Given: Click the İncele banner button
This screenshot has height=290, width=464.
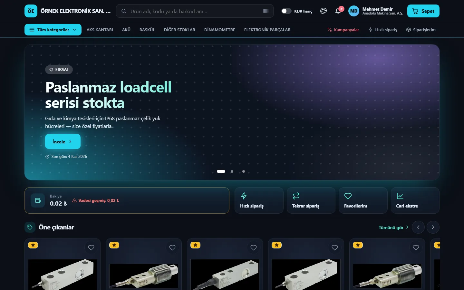Looking at the screenshot, I should [63, 141].
